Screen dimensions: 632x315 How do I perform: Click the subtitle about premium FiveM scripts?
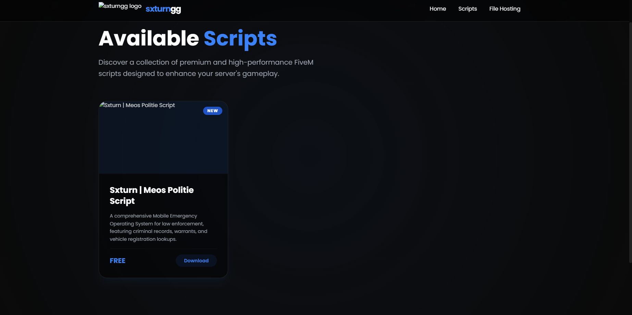tap(206, 67)
